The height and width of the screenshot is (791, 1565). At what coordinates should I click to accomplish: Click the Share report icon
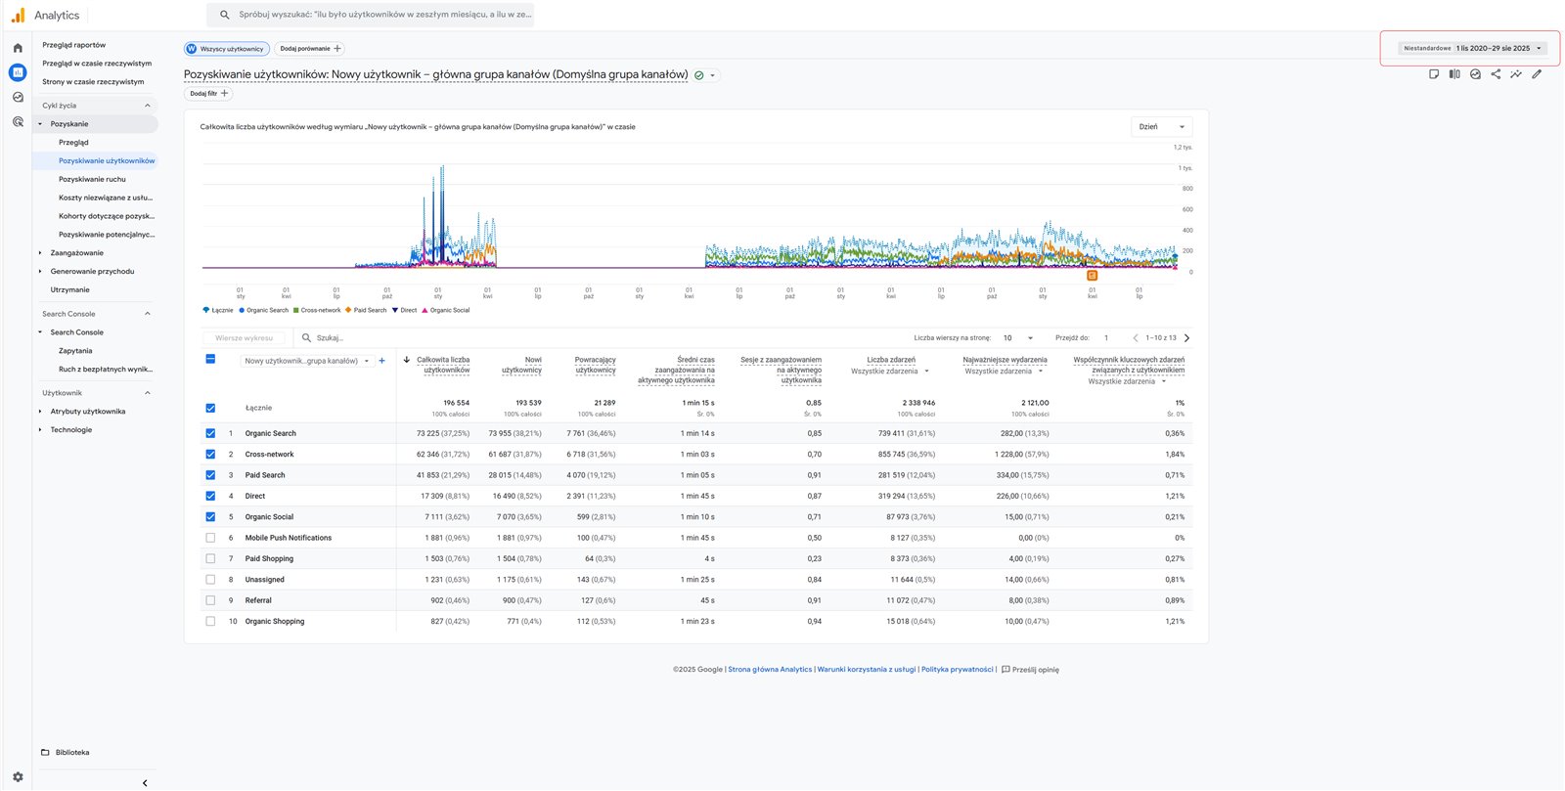[x=1496, y=74]
